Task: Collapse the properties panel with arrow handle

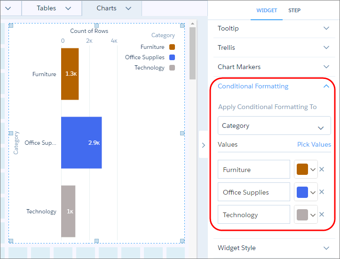Action: coord(203,145)
